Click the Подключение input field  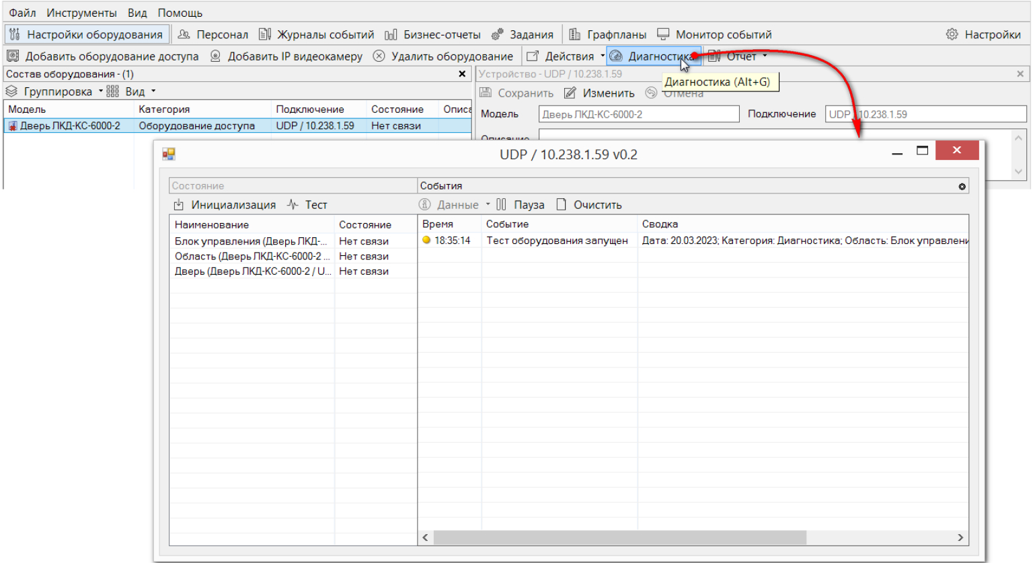click(925, 114)
